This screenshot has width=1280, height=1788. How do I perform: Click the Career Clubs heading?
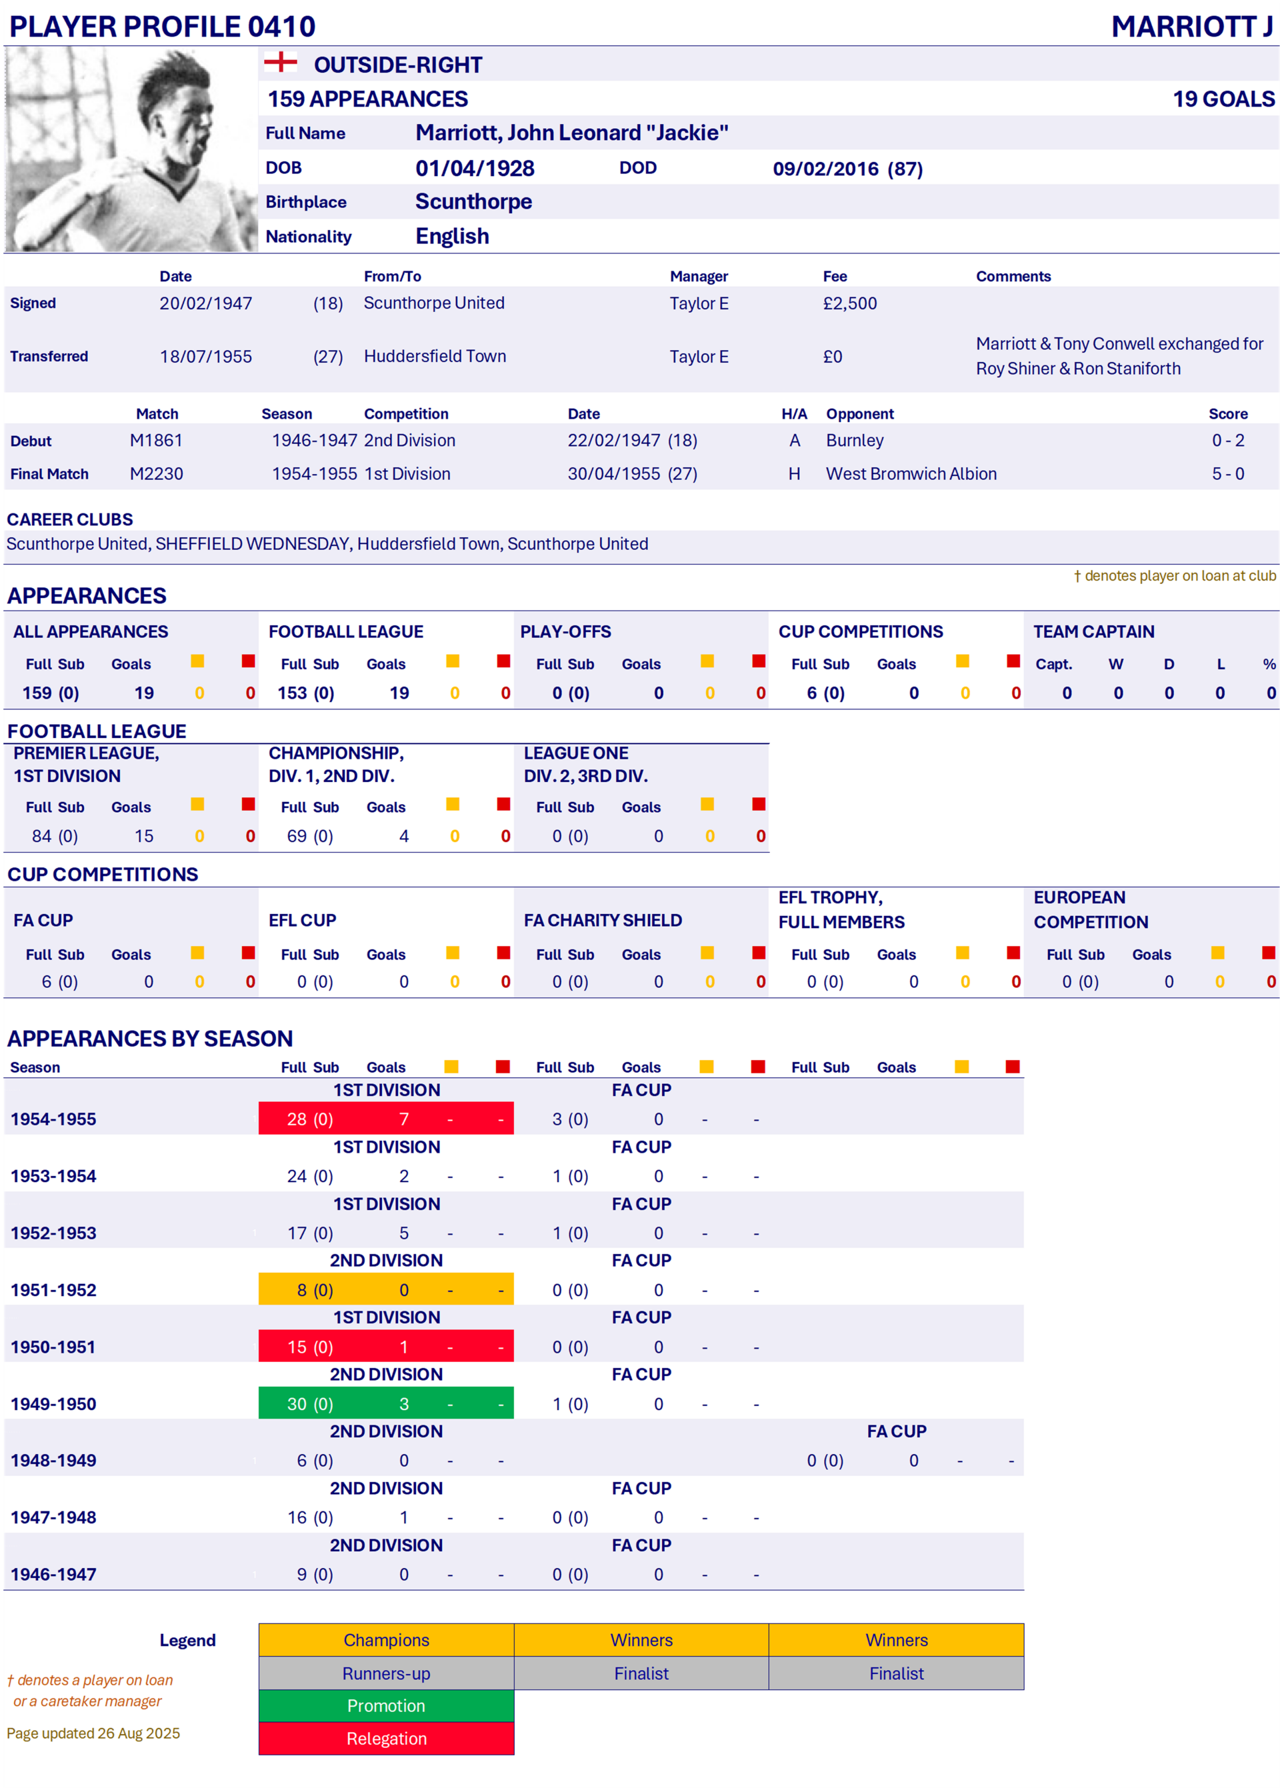pos(70,519)
